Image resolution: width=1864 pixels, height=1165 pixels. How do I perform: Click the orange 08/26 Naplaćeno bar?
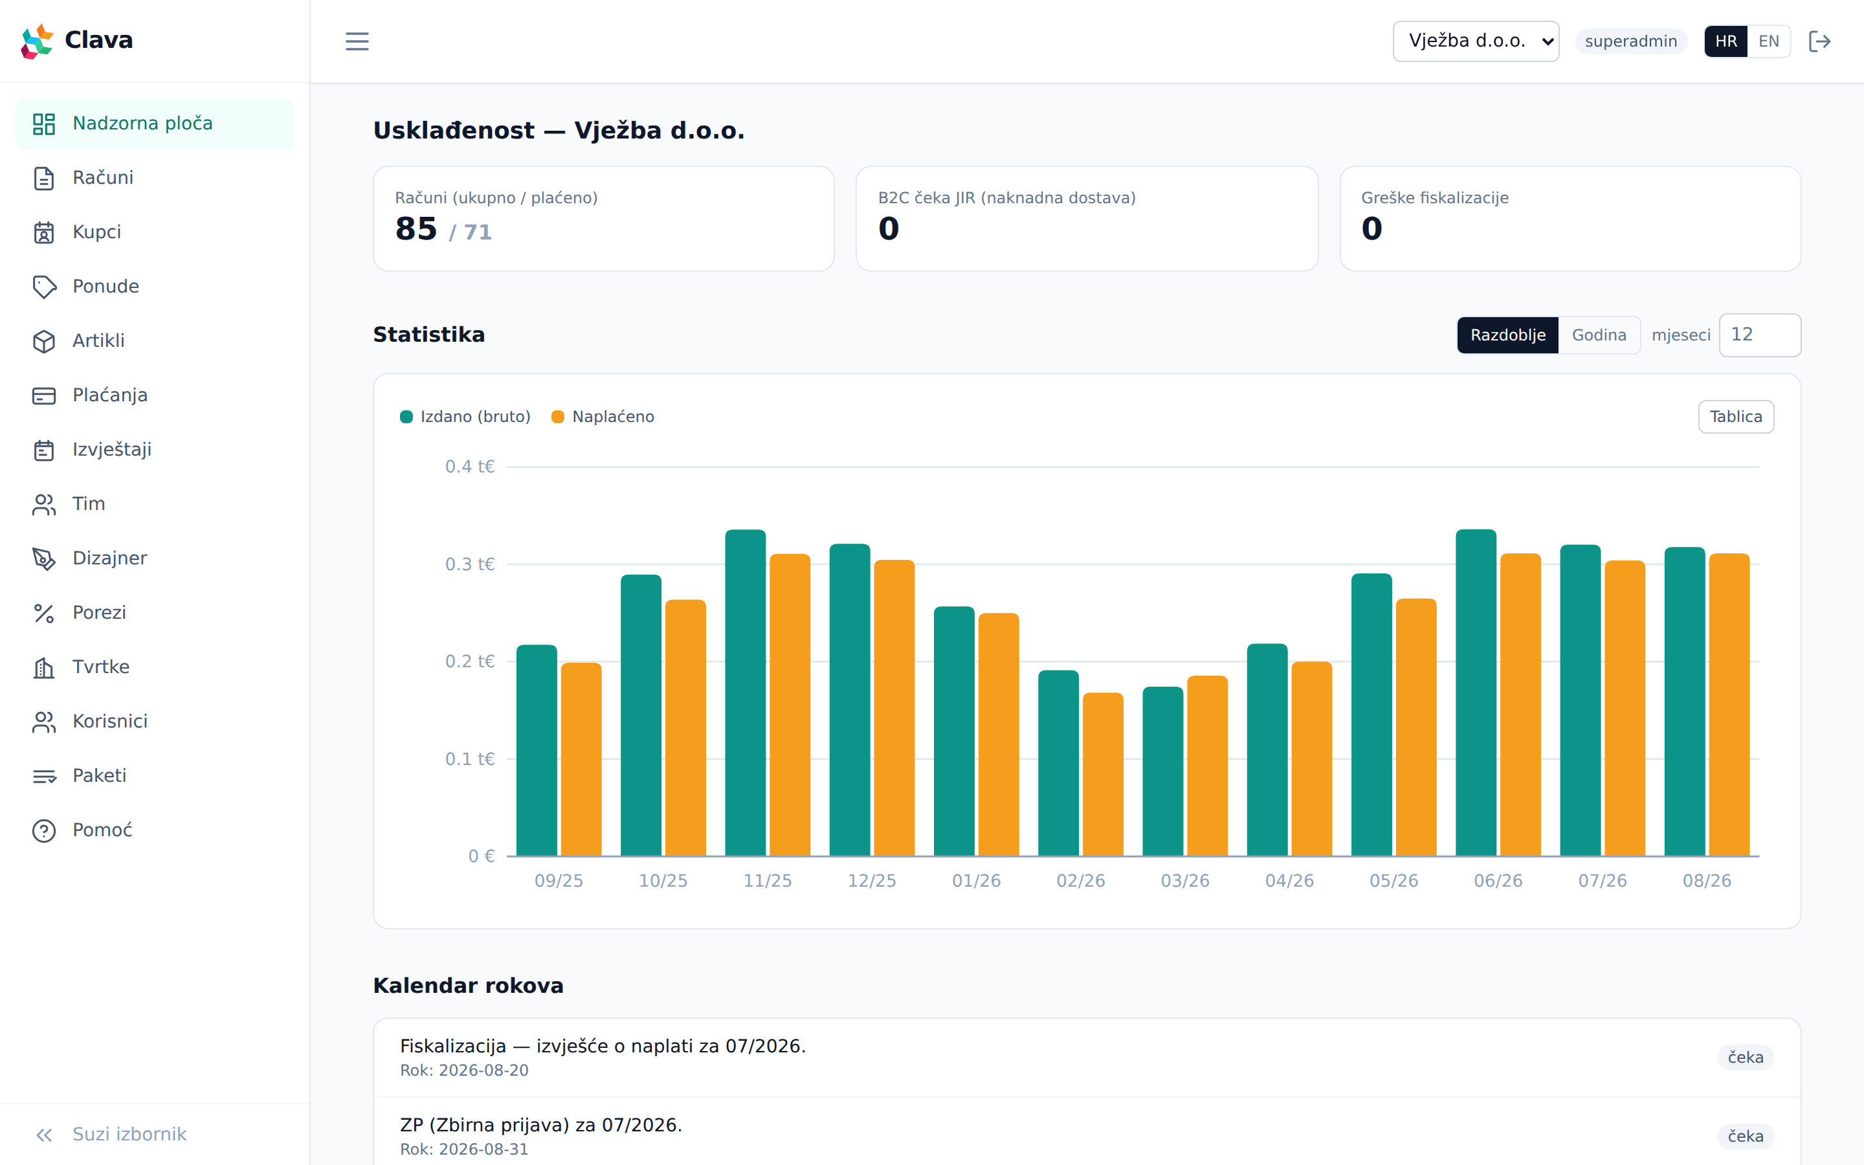[1729, 704]
